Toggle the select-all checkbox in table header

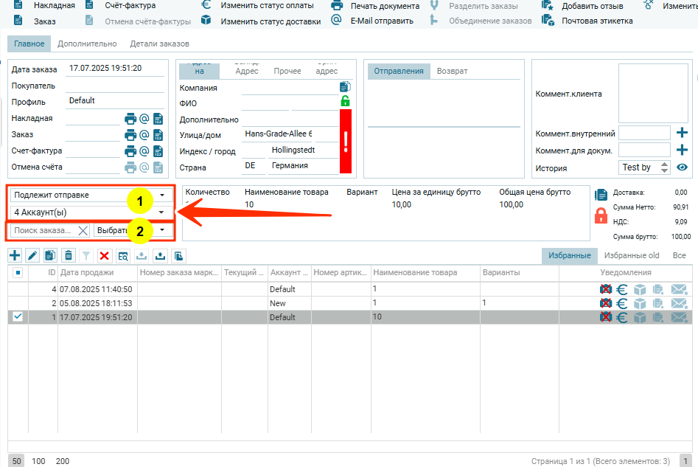point(18,273)
